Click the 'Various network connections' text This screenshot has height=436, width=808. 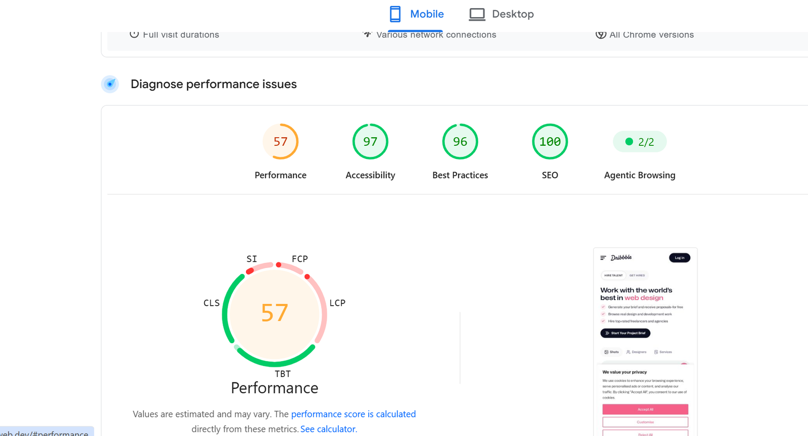[x=436, y=35]
